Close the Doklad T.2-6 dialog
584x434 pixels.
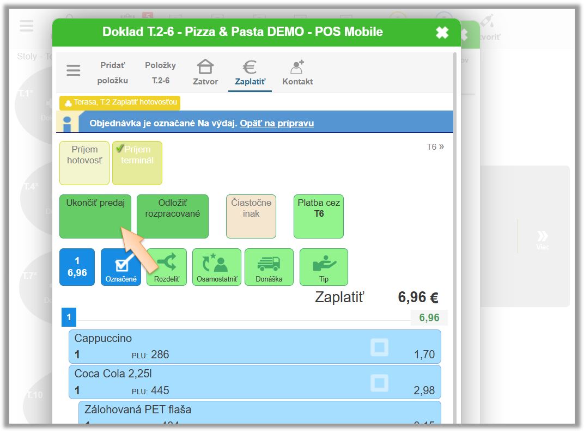point(442,33)
